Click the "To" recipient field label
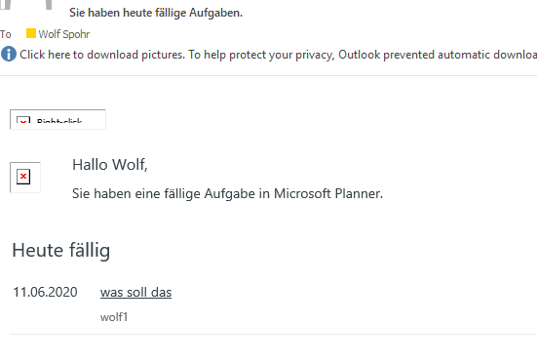Screen dimensions: 537x364 (x=6, y=34)
